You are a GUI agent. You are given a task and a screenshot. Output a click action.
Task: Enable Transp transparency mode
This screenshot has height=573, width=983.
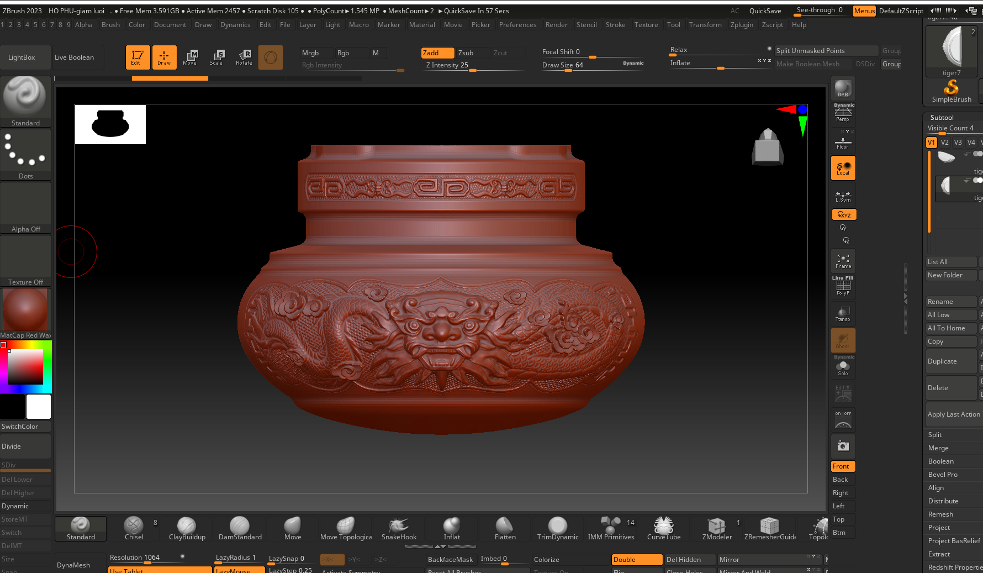pos(843,313)
